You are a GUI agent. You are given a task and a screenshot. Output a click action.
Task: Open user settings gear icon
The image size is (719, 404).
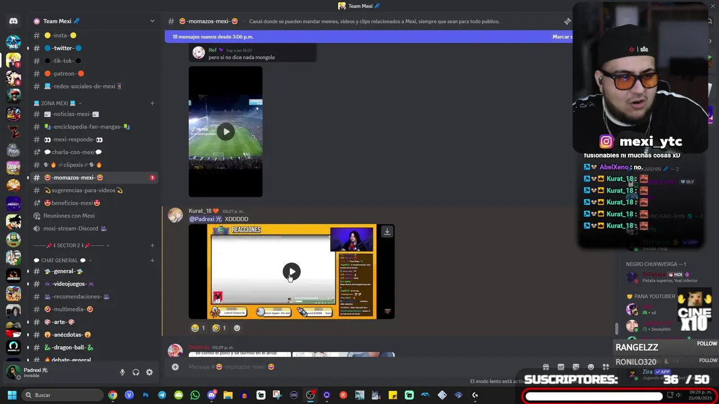click(149, 372)
